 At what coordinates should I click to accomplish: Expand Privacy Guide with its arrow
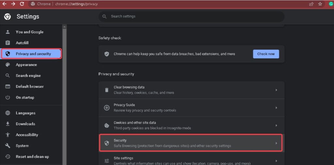tap(276, 108)
